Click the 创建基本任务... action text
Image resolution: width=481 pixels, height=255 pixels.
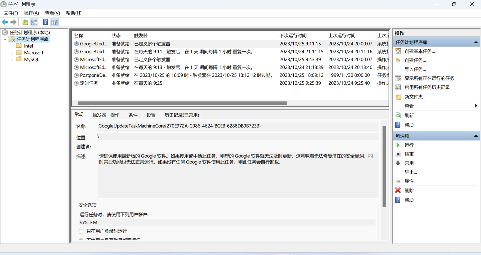click(420, 51)
